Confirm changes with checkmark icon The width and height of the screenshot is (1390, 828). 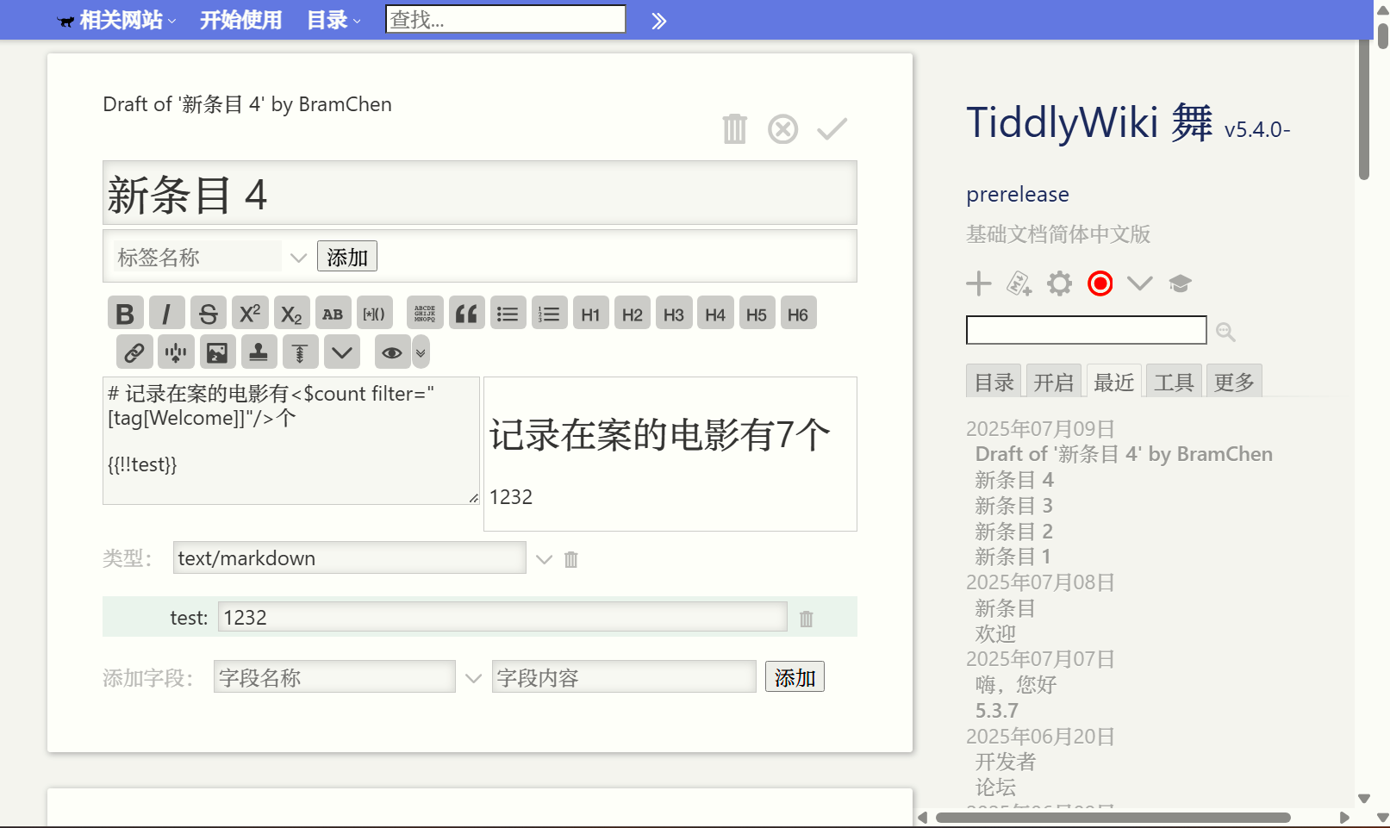point(832,129)
